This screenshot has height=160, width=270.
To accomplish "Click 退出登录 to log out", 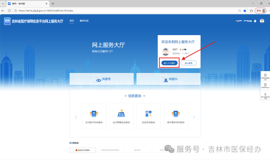I will tap(188, 63).
